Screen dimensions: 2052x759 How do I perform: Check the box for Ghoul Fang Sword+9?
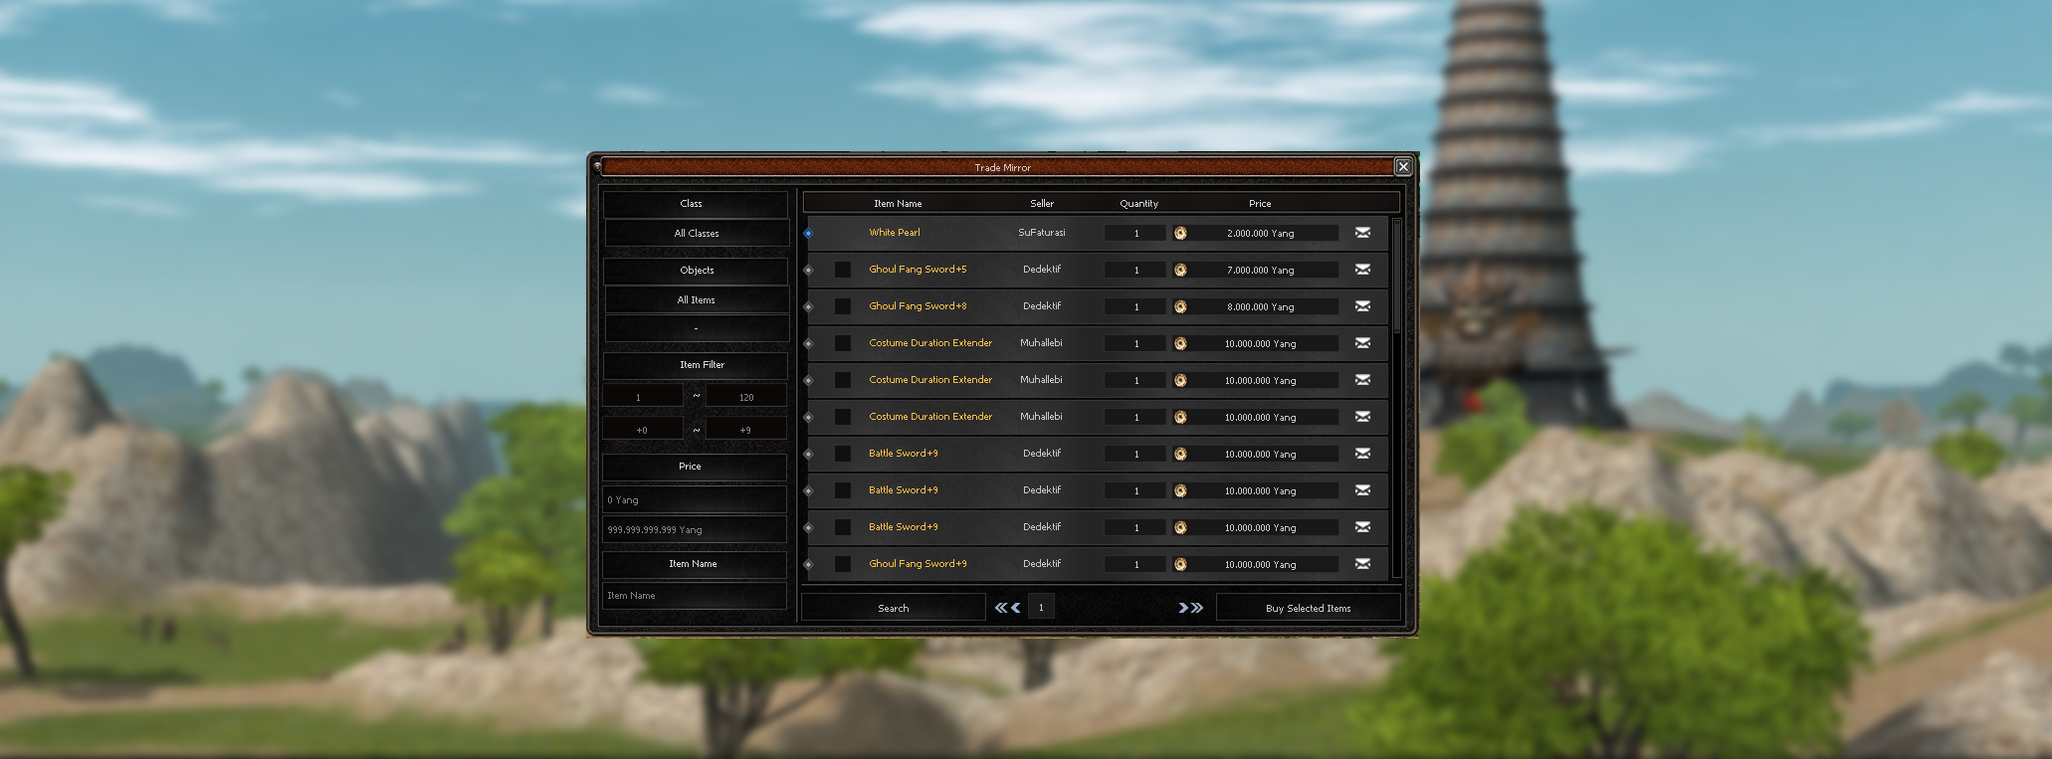pos(843,564)
